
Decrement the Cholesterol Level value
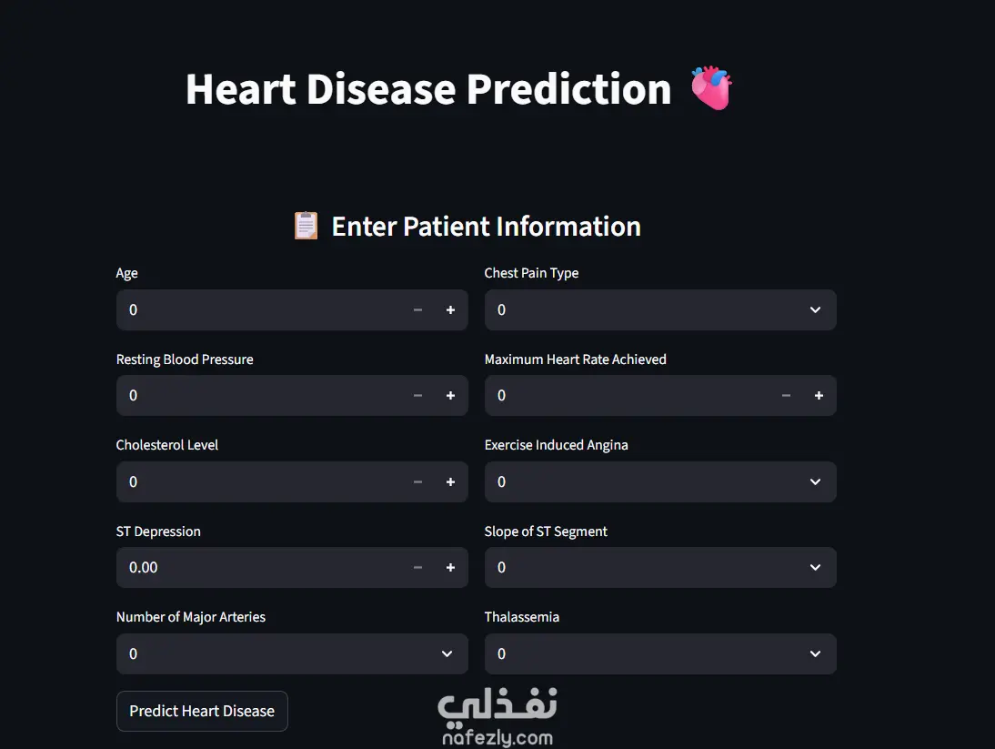(x=417, y=482)
